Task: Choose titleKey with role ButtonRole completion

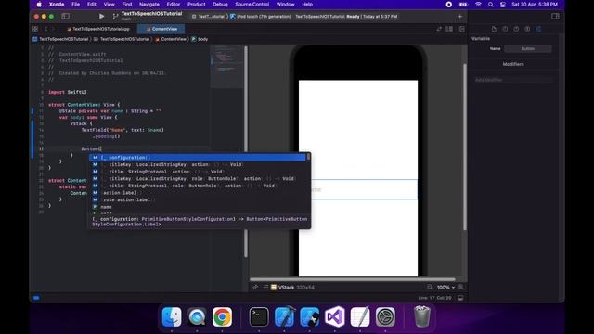Action: point(198,179)
